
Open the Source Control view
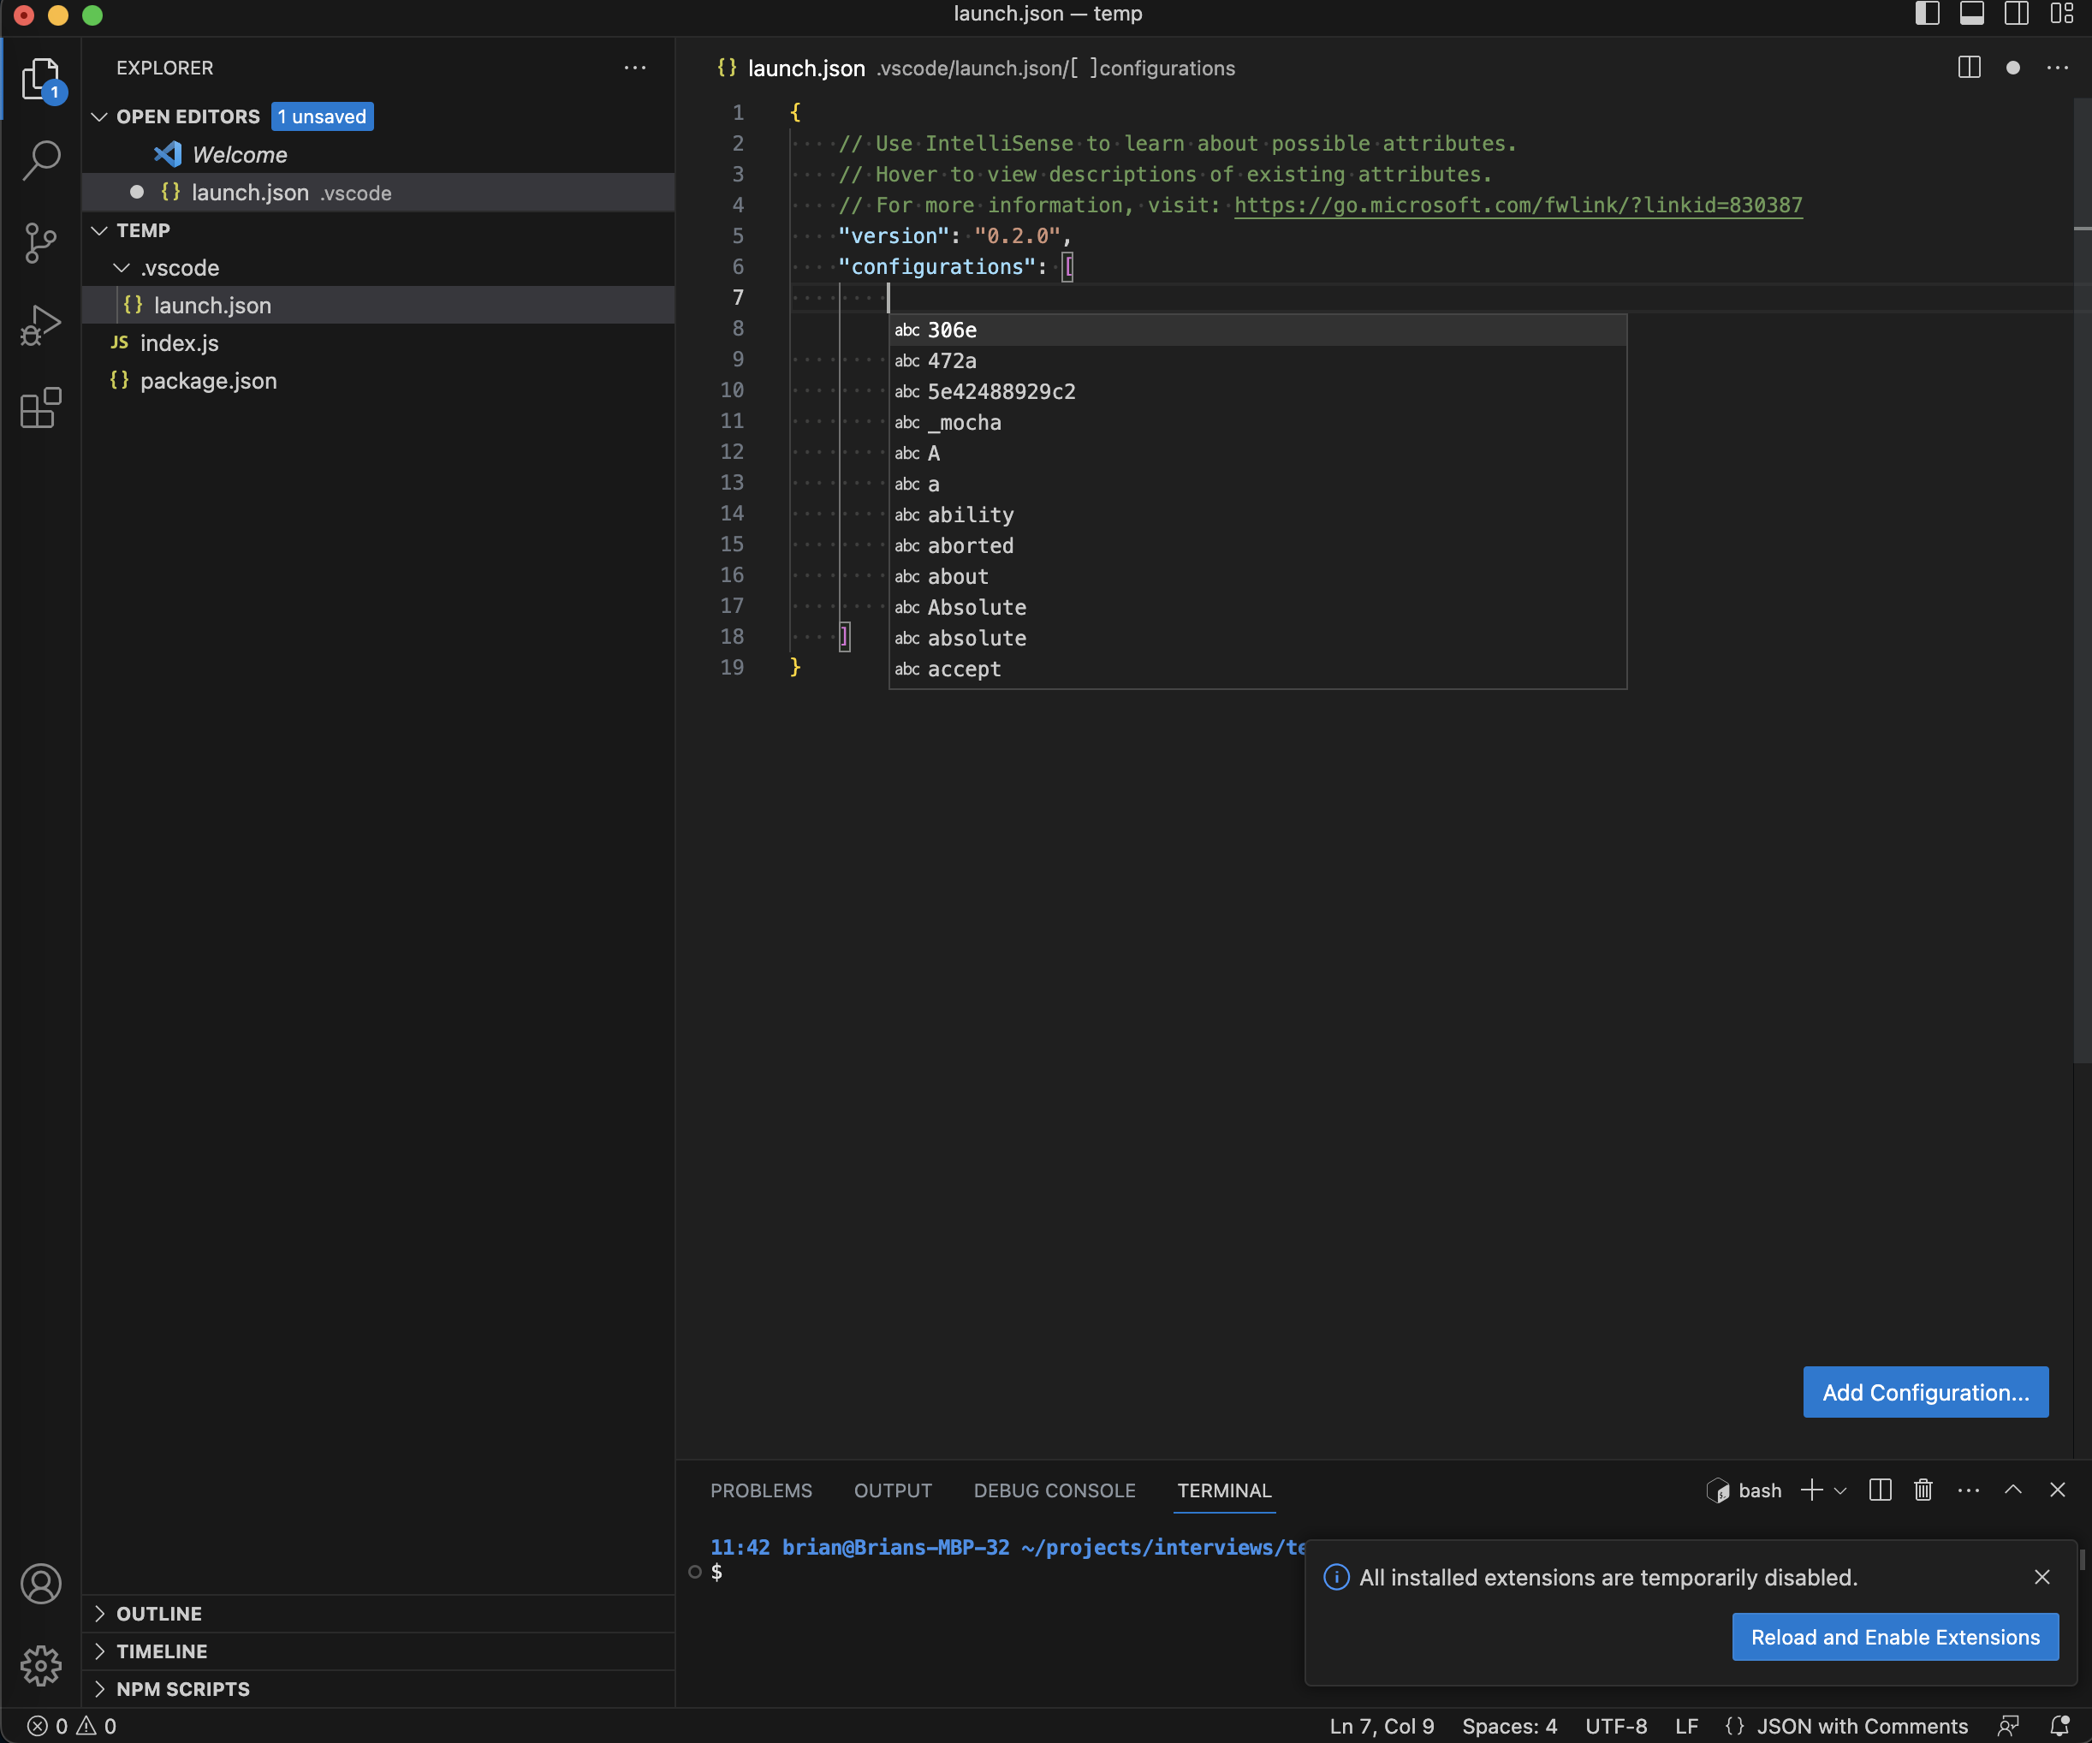point(42,243)
